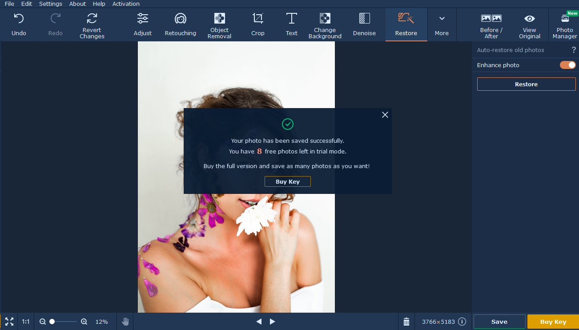Click Revert Changes icon
The image size is (579, 330).
(x=92, y=18)
